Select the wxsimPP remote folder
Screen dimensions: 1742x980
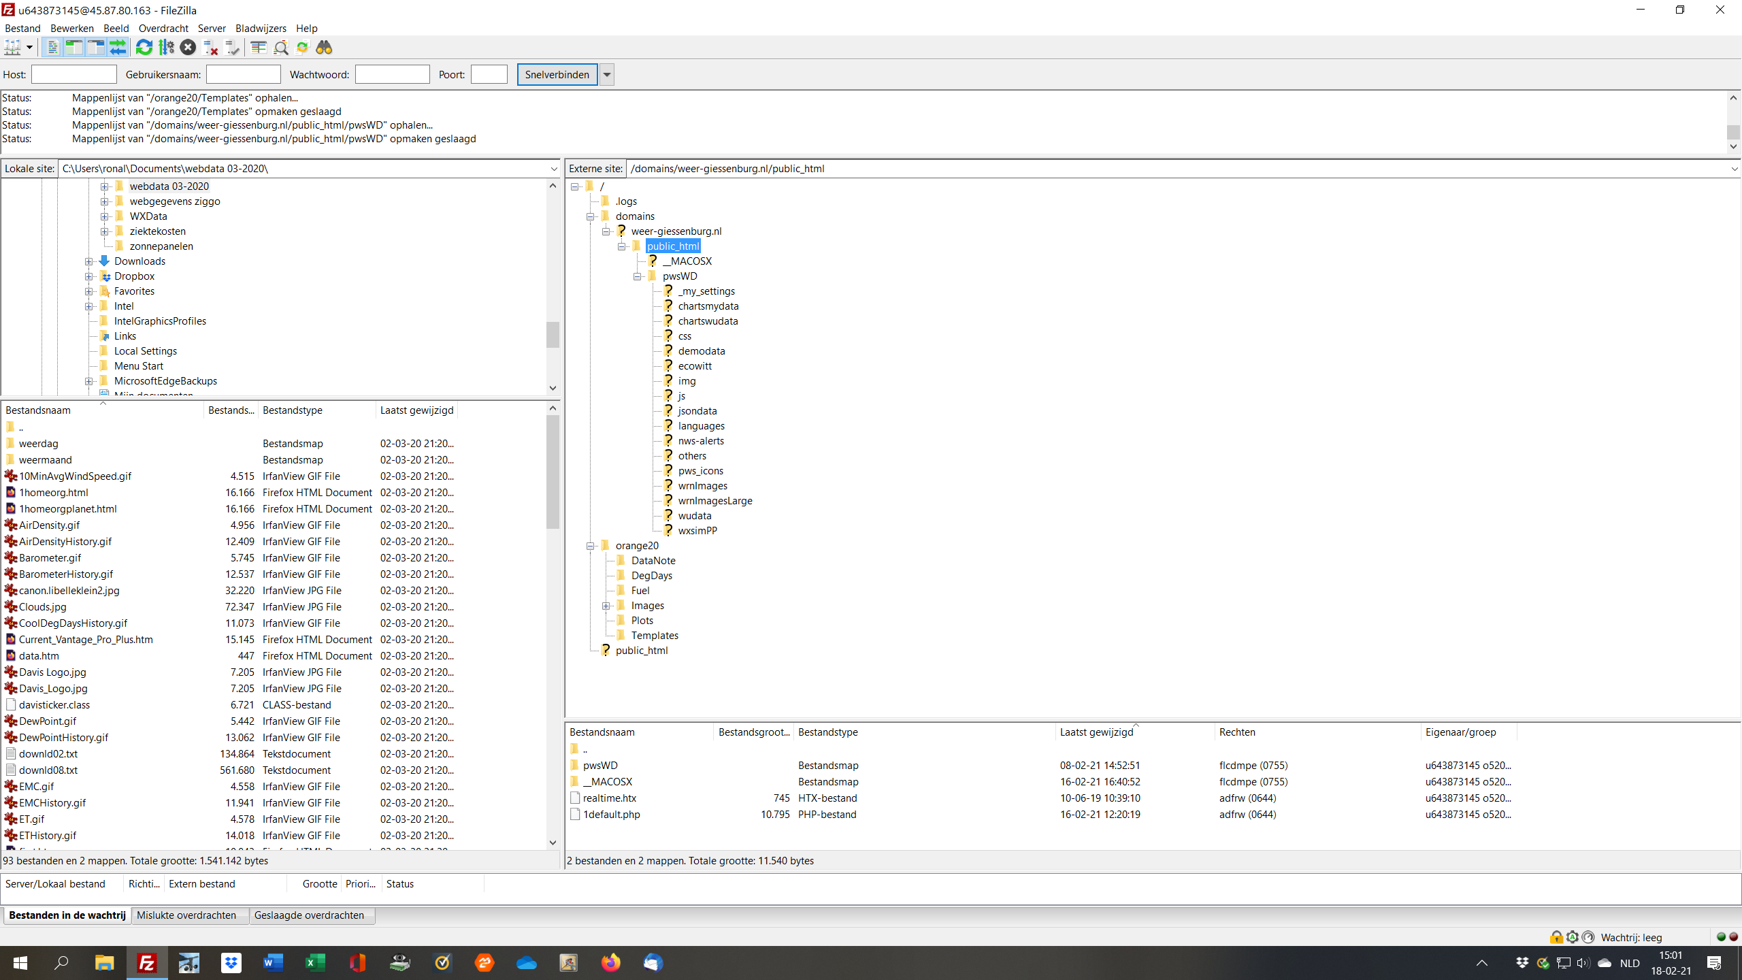coord(697,531)
